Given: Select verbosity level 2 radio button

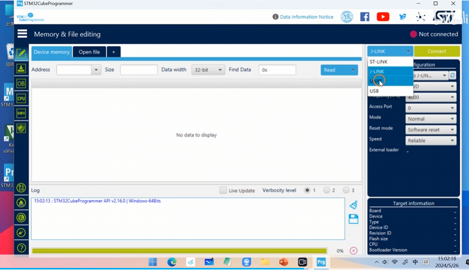Looking at the screenshot, I should click(327, 190).
